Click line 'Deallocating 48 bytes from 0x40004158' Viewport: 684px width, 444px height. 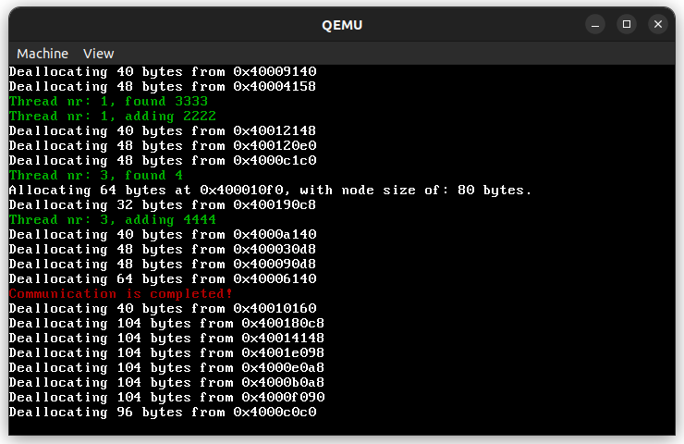point(163,86)
